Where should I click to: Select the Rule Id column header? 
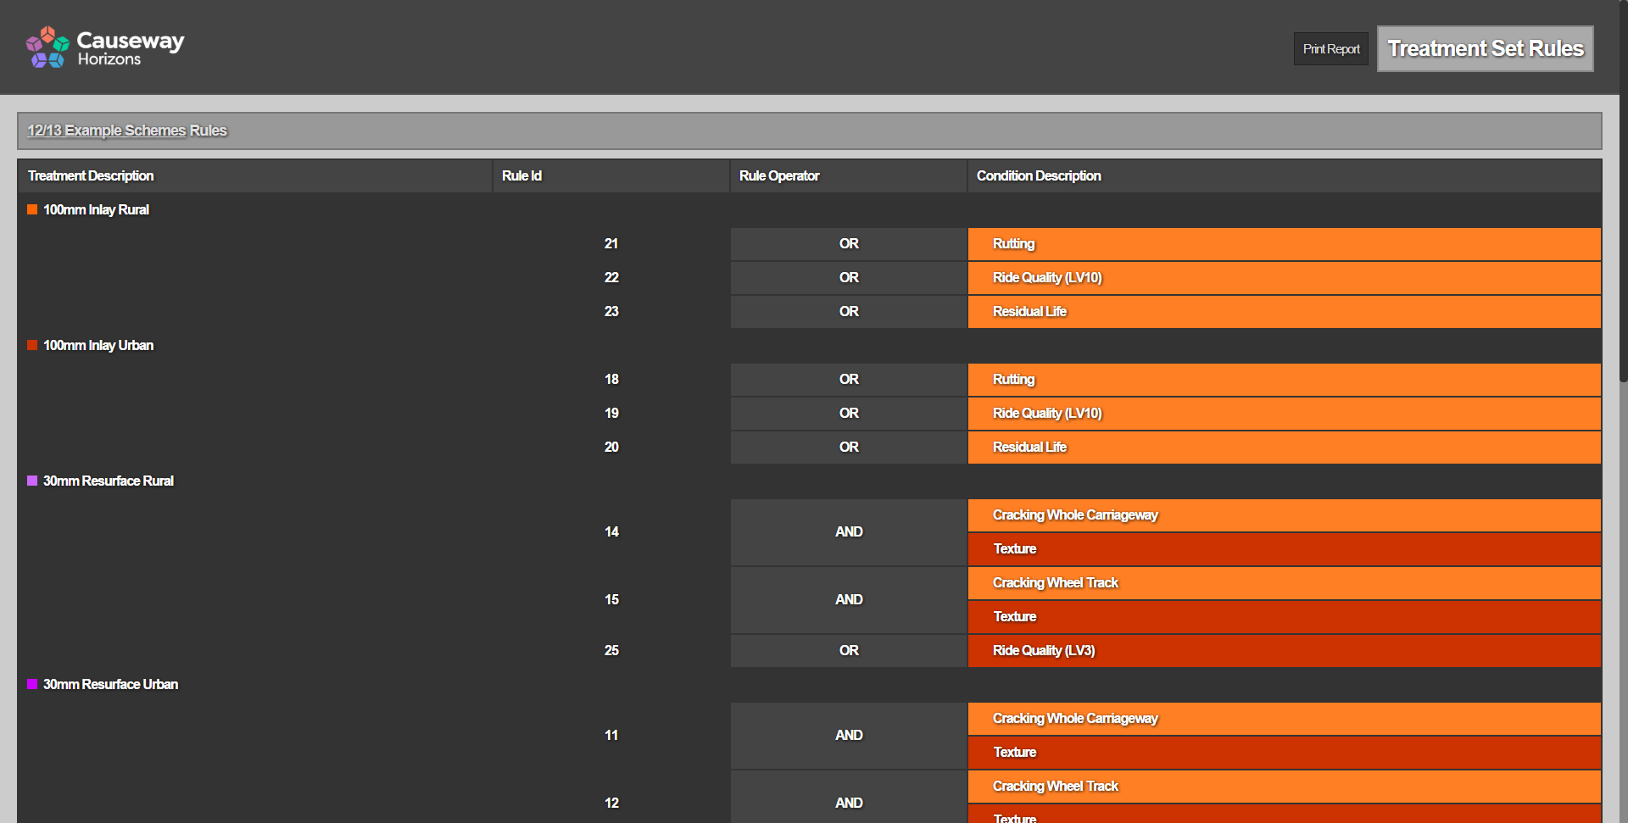pos(521,175)
